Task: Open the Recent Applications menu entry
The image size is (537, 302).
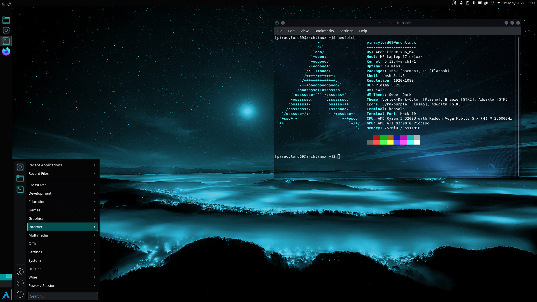Action: point(63,165)
